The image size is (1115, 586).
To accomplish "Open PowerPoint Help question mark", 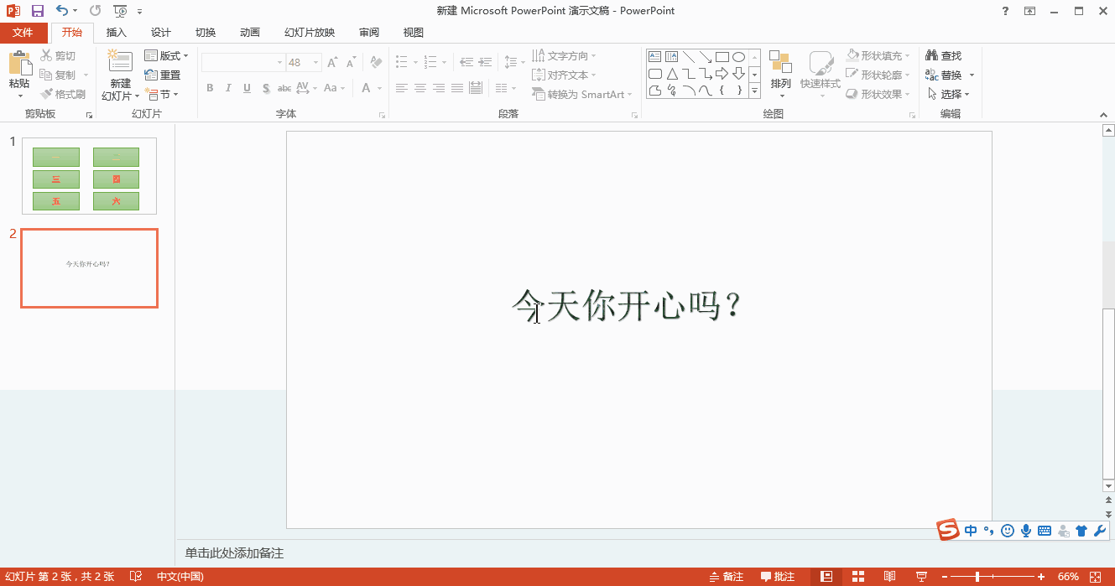I will click(x=1006, y=11).
